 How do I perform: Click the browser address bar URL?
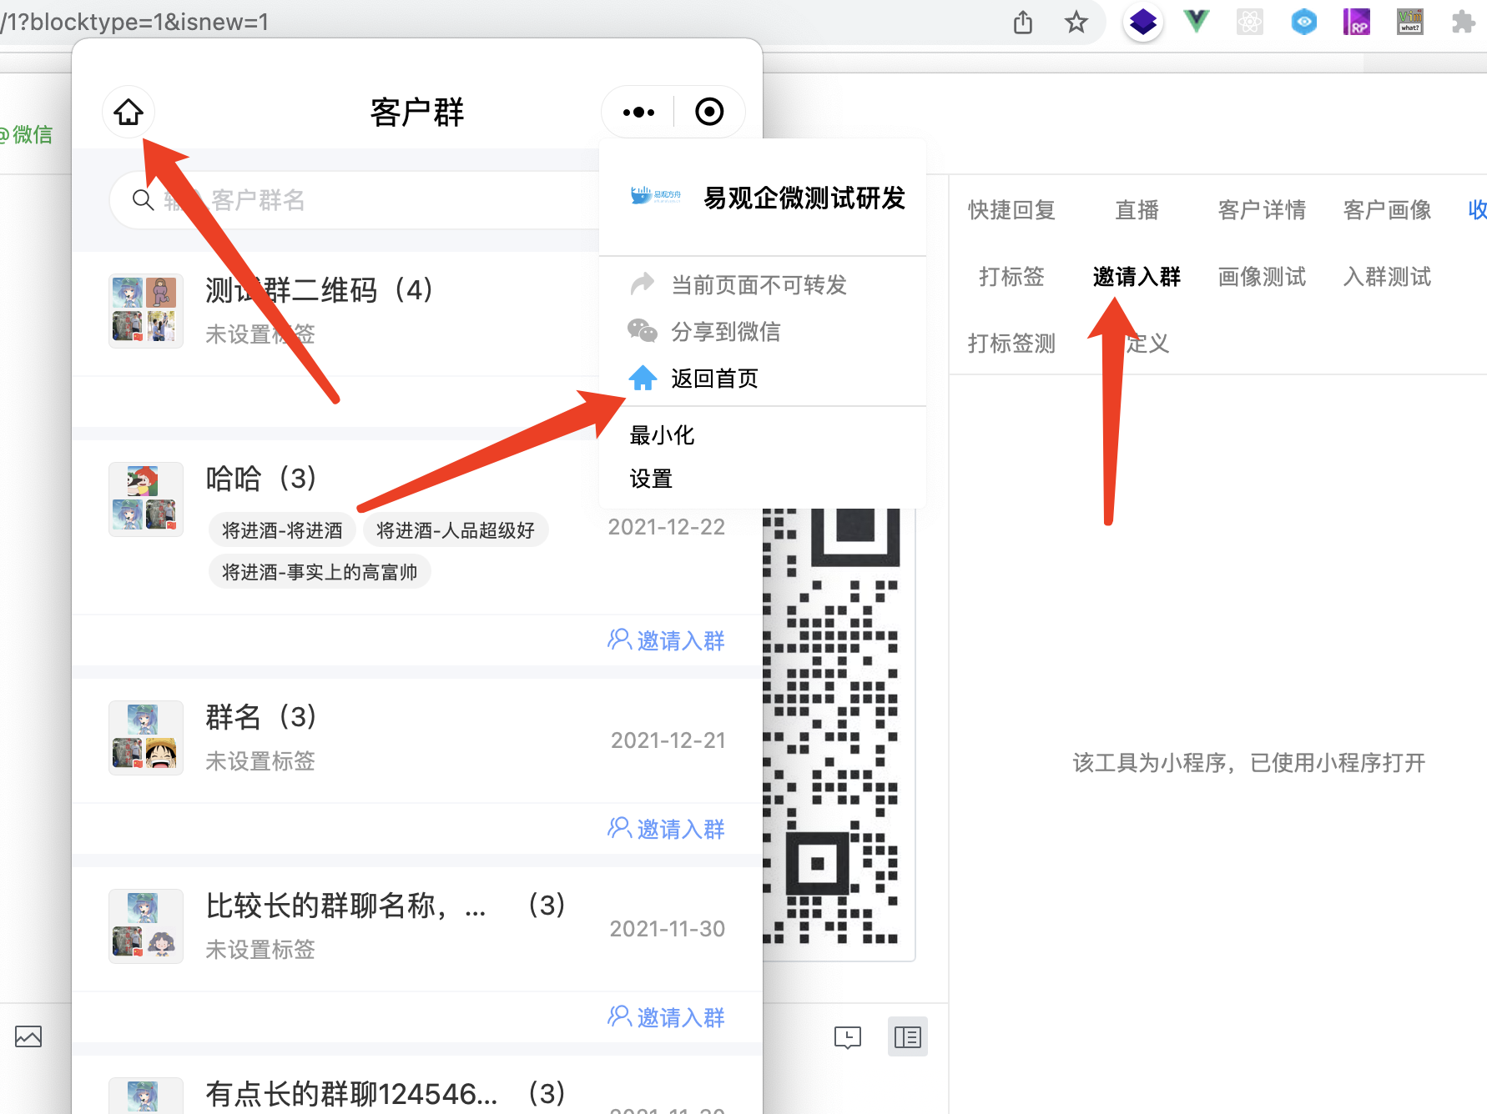(134, 22)
